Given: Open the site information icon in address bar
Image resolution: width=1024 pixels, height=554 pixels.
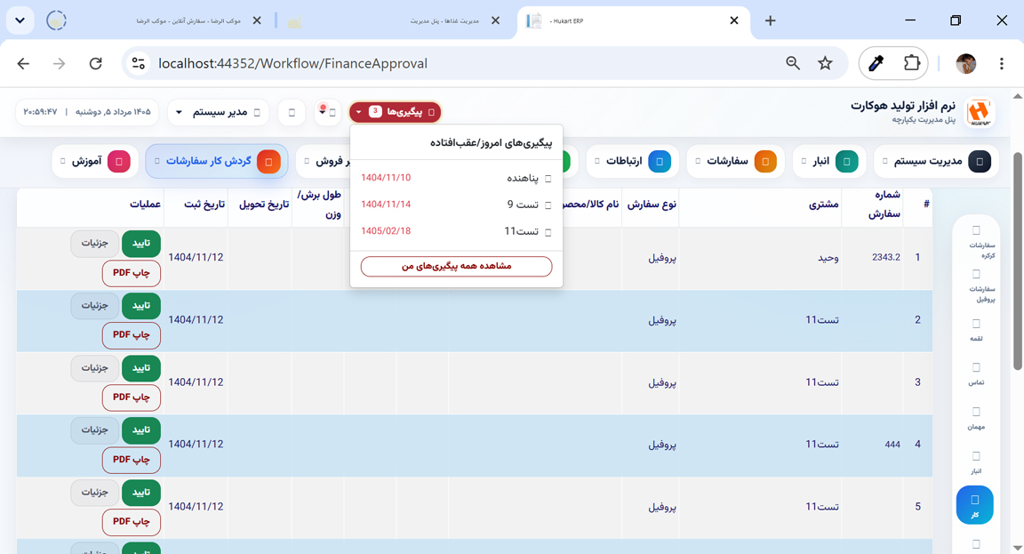Looking at the screenshot, I should 139,63.
